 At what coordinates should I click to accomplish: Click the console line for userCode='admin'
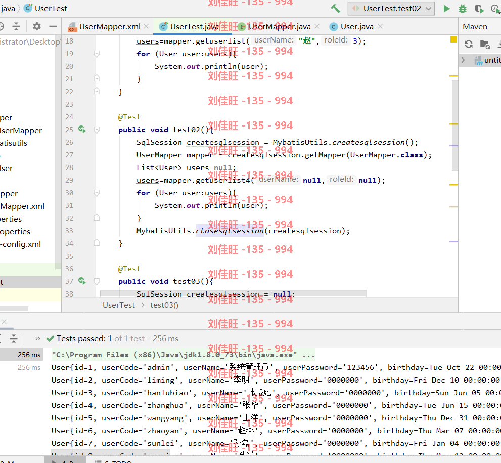(276, 367)
